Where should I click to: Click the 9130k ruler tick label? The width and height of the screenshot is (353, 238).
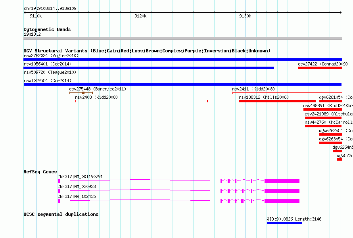pyautogui.click(x=245, y=16)
